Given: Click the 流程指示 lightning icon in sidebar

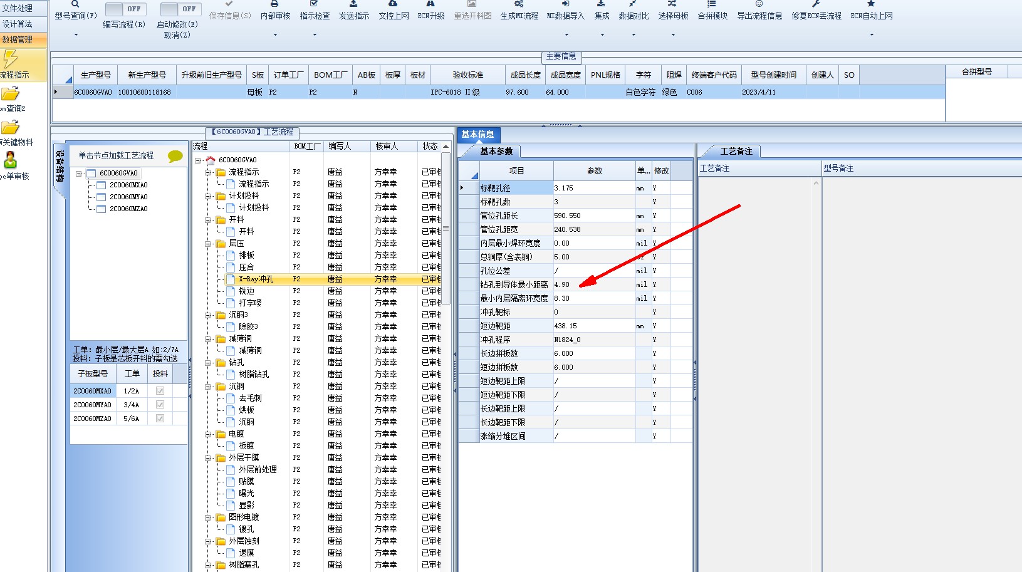Looking at the screenshot, I should click(x=10, y=59).
